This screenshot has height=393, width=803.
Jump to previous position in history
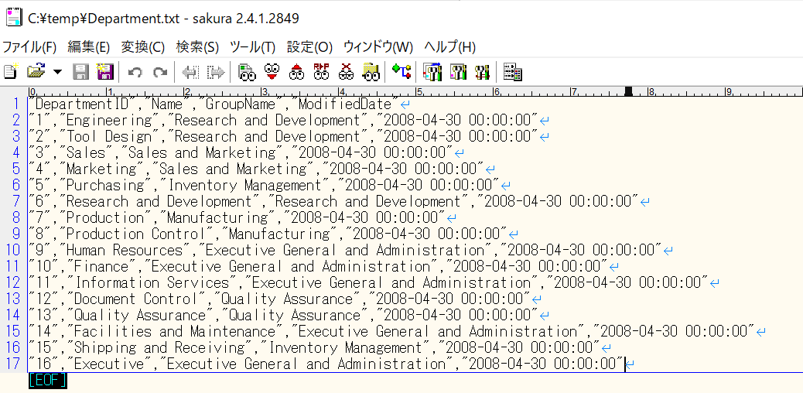(x=190, y=72)
